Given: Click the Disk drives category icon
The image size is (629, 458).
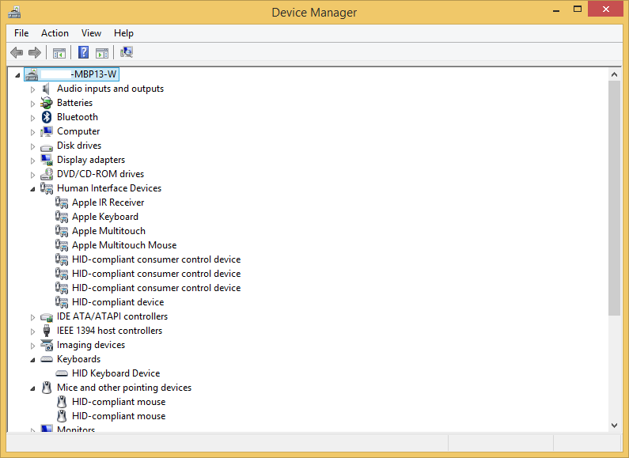Looking at the screenshot, I should [x=47, y=147].
